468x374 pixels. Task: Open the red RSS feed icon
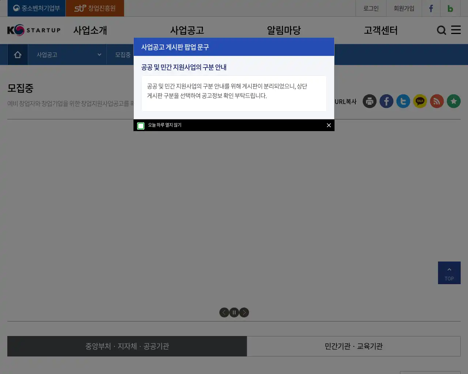[437, 101]
